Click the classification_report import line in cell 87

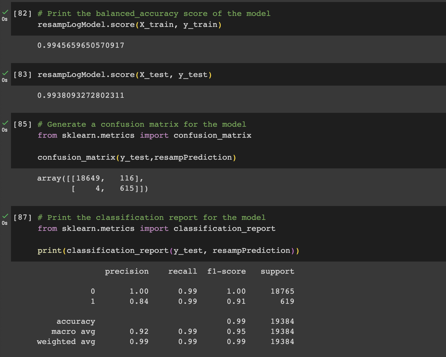point(156,228)
